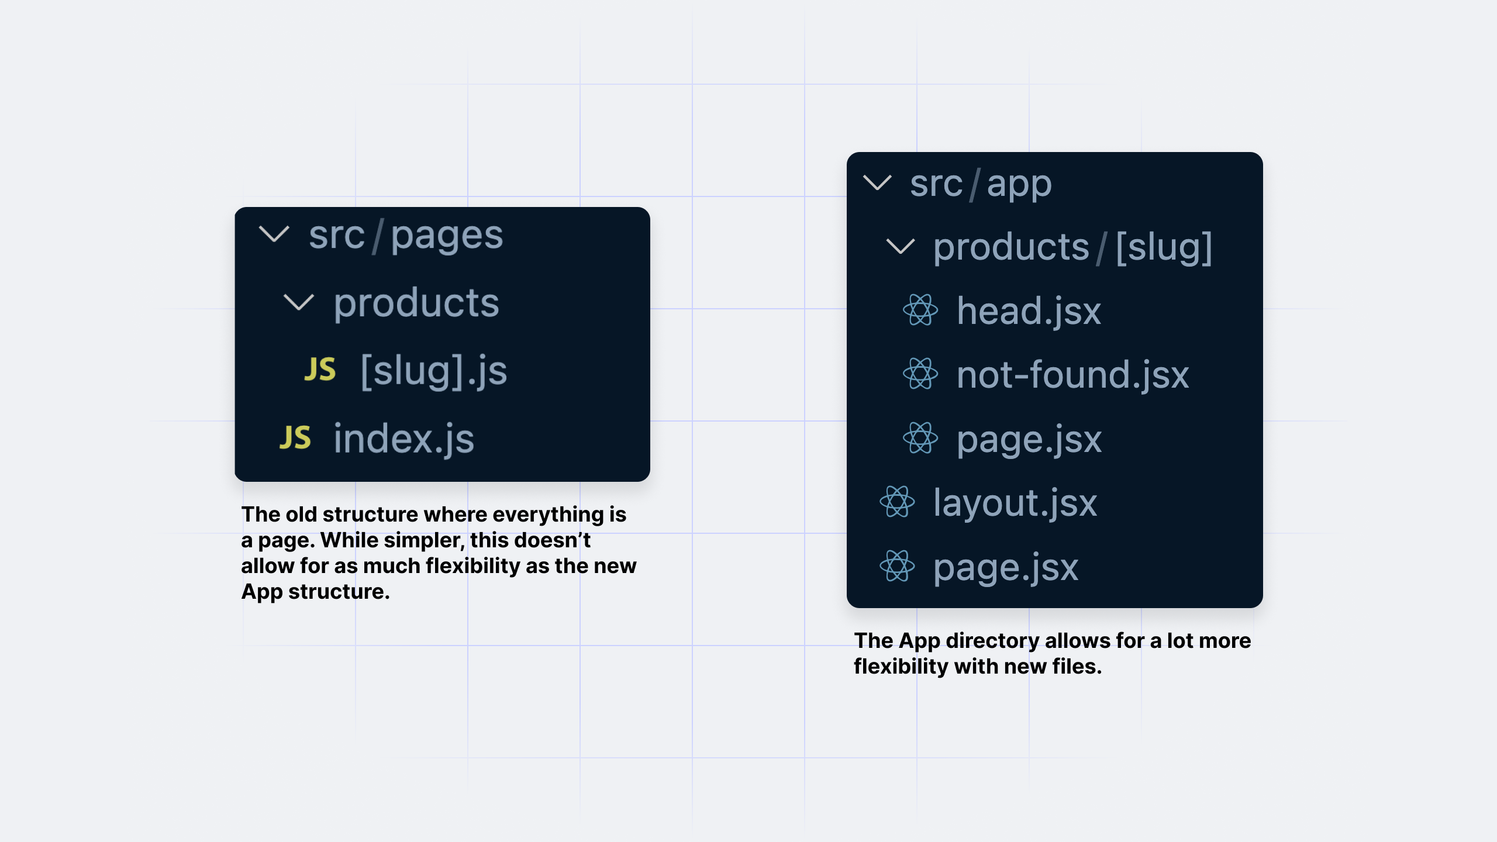The image size is (1497, 842).
Task: Collapse the products/[slug] folder chevron
Action: [901, 246]
